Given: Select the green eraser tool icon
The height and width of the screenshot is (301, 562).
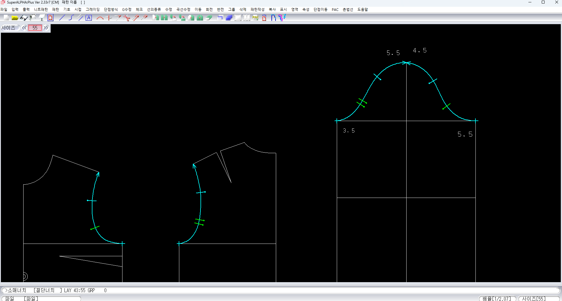Looking at the screenshot, I should pos(209,18).
